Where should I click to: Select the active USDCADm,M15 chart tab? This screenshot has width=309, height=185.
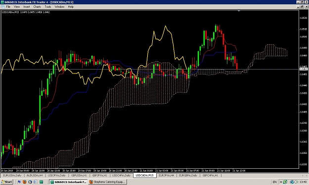[x=145, y=175]
